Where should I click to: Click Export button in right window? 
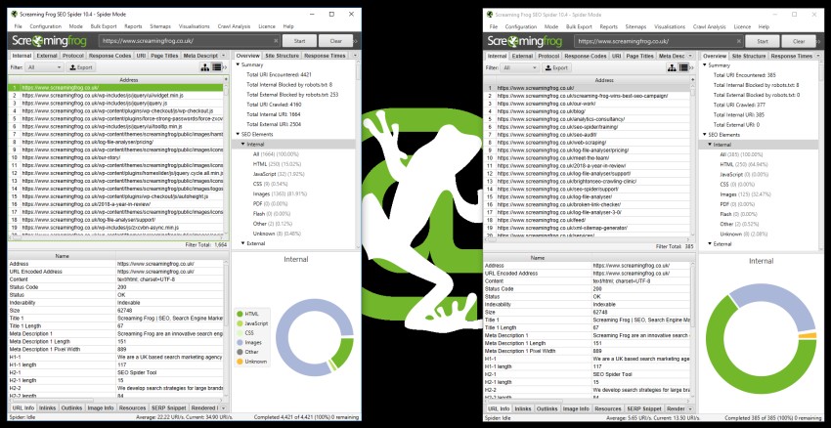[x=556, y=67]
